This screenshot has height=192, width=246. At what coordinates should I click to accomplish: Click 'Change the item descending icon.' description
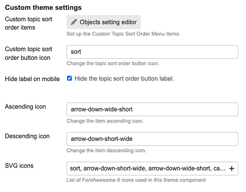[x=106, y=151]
